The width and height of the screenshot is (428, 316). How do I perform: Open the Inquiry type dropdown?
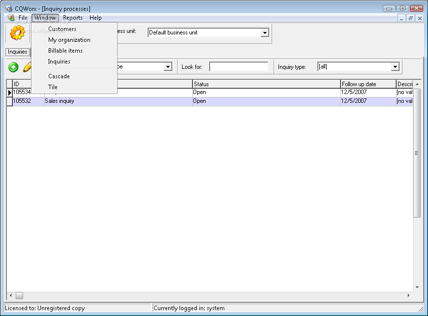(x=395, y=66)
